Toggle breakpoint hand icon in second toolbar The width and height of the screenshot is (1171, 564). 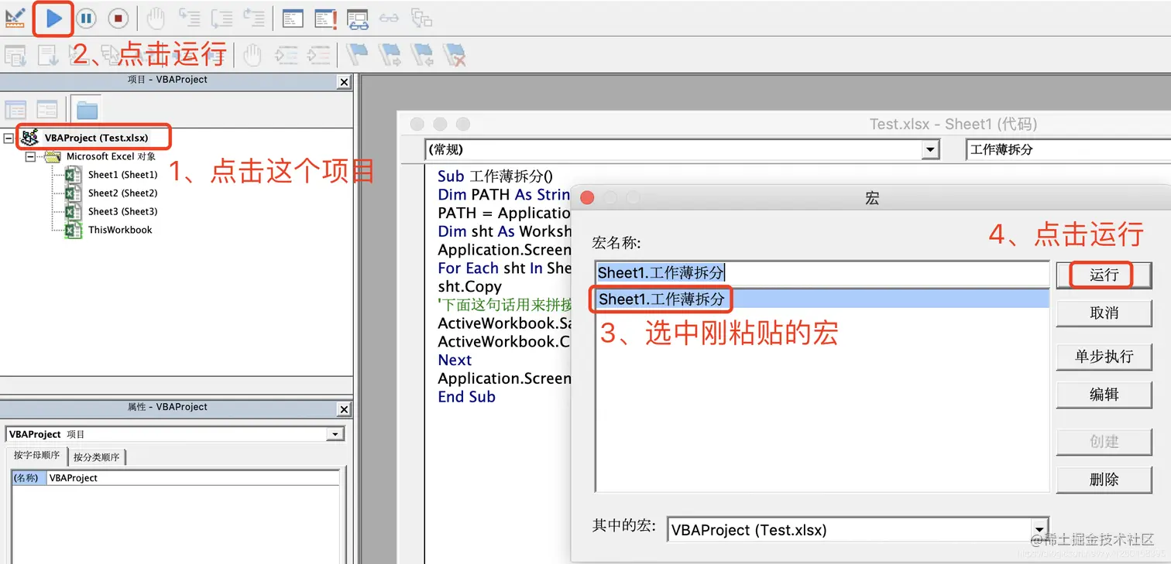[252, 55]
